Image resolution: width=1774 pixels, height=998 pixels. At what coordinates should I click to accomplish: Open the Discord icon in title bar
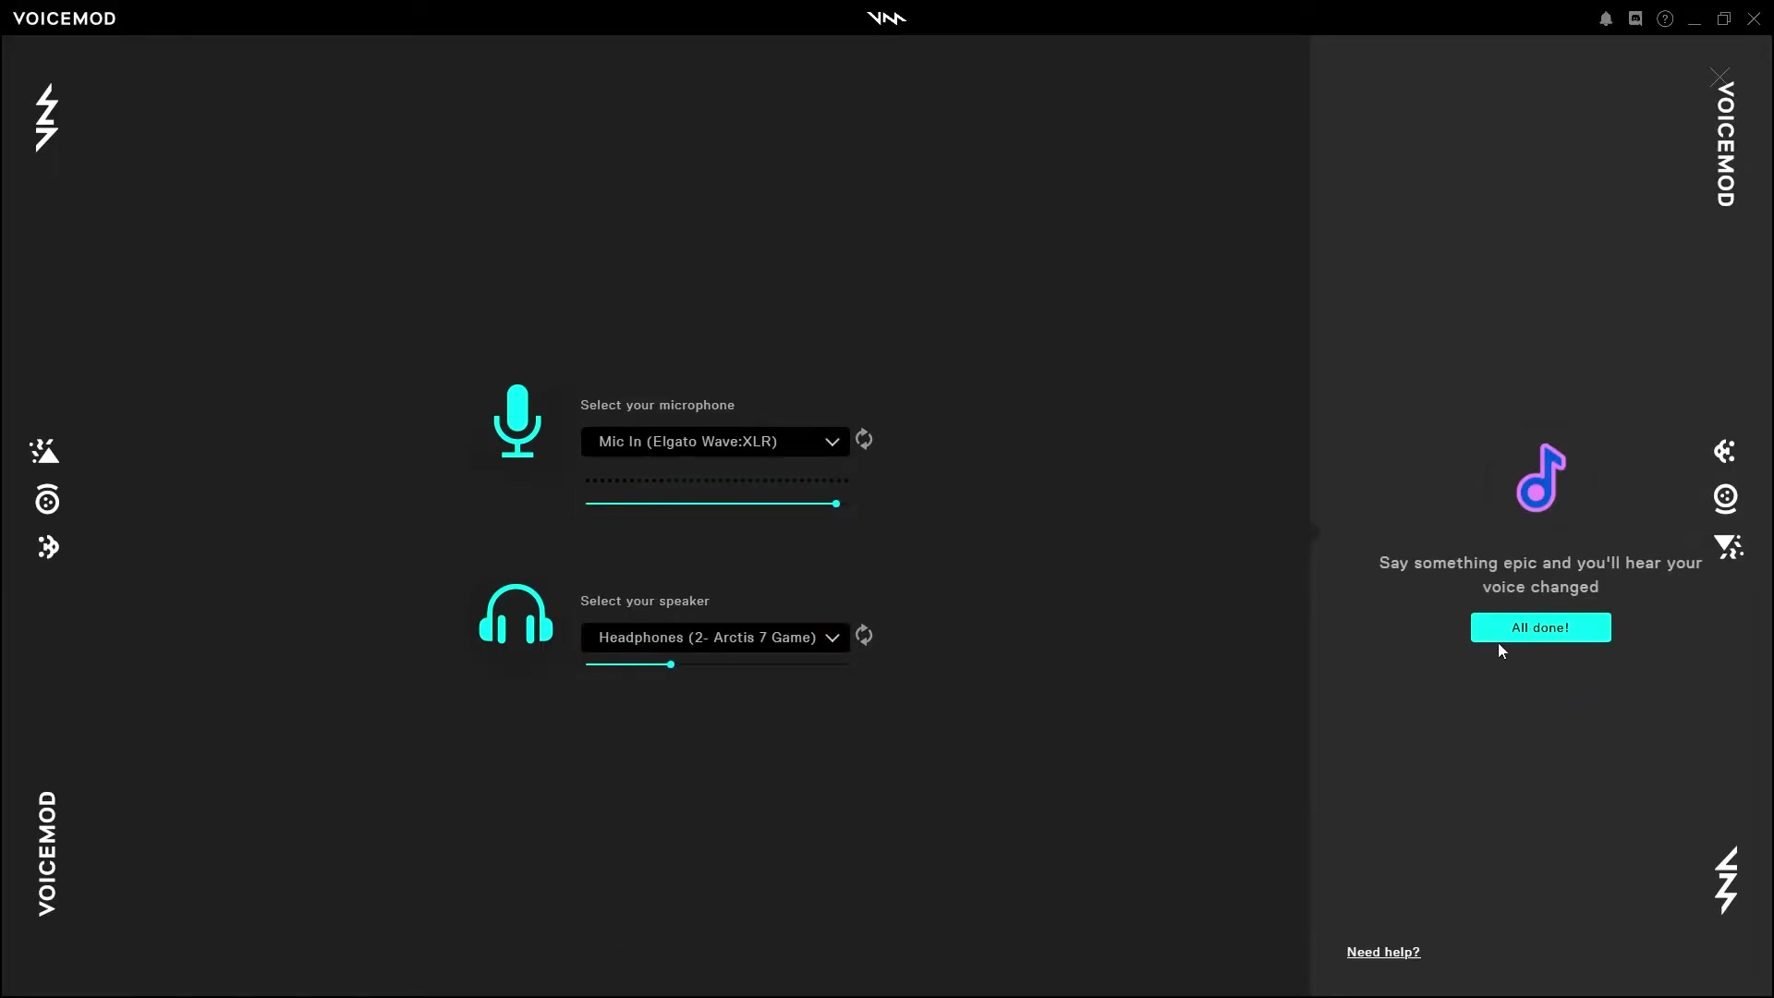(1635, 18)
